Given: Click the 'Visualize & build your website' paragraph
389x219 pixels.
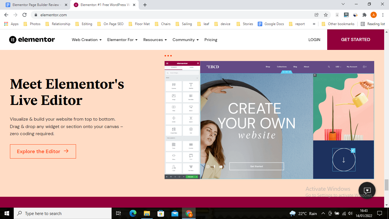Looking at the screenshot, I should tap(66, 126).
